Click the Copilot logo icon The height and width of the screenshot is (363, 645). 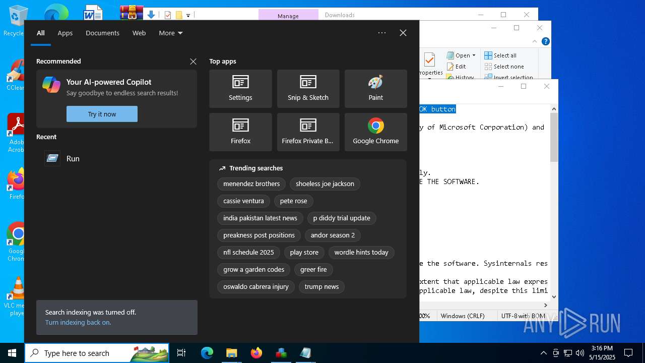[x=51, y=85]
